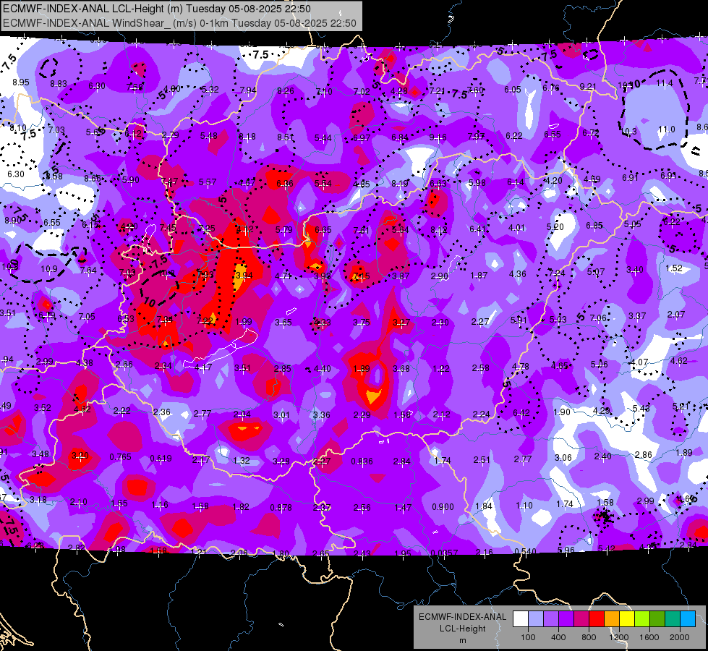The width and height of the screenshot is (708, 651).
Task: Click the grid value '2.04'
Action: coord(242,414)
